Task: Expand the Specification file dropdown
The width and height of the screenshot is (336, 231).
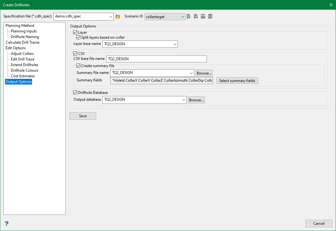Action: (111, 17)
